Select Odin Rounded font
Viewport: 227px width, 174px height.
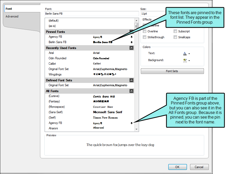90,58
